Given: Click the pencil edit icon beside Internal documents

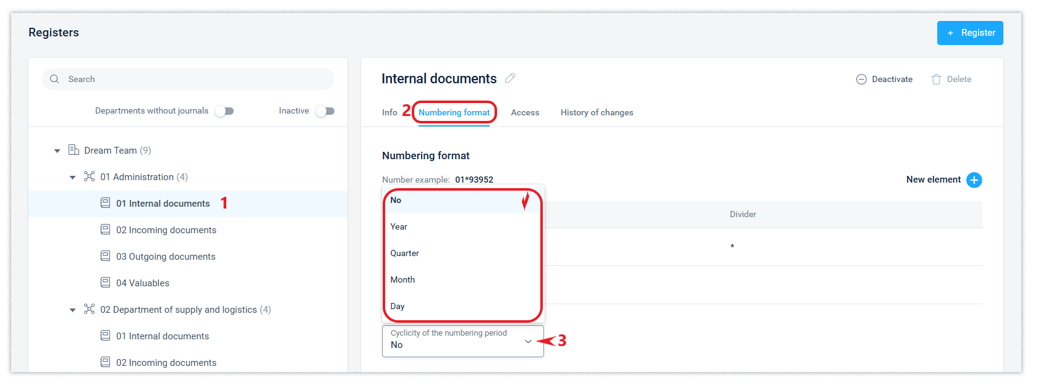Looking at the screenshot, I should point(510,78).
